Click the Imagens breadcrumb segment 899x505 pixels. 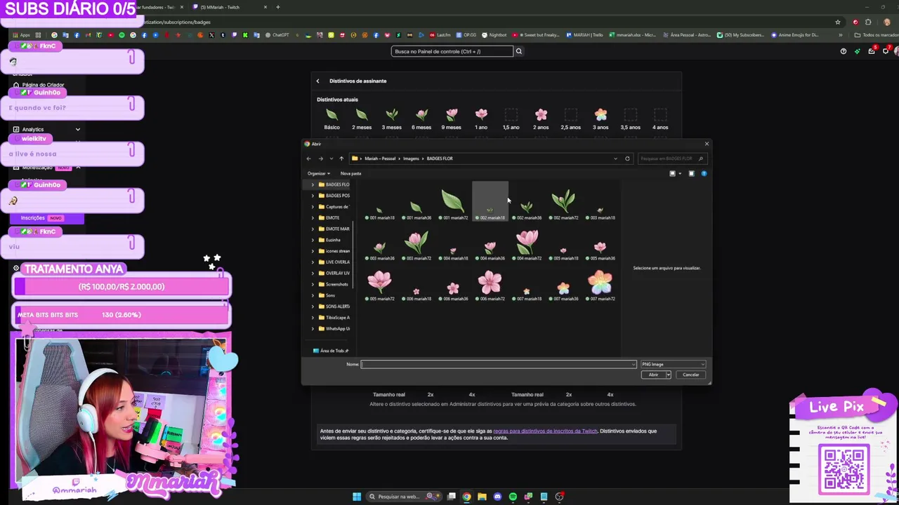tap(411, 159)
